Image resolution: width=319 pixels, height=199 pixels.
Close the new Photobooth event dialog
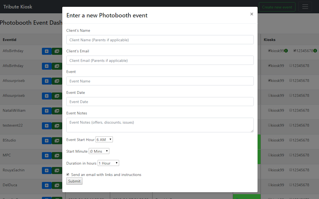pos(252,14)
